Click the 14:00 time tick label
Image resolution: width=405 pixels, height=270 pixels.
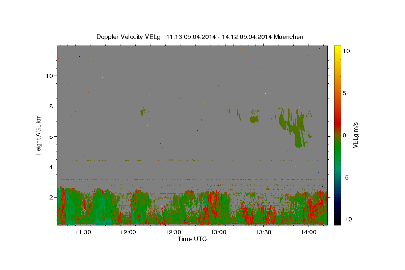point(308,232)
